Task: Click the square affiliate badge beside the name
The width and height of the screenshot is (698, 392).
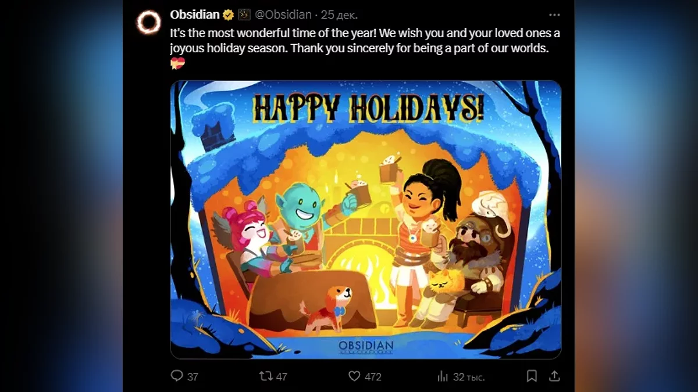Action: tap(244, 15)
